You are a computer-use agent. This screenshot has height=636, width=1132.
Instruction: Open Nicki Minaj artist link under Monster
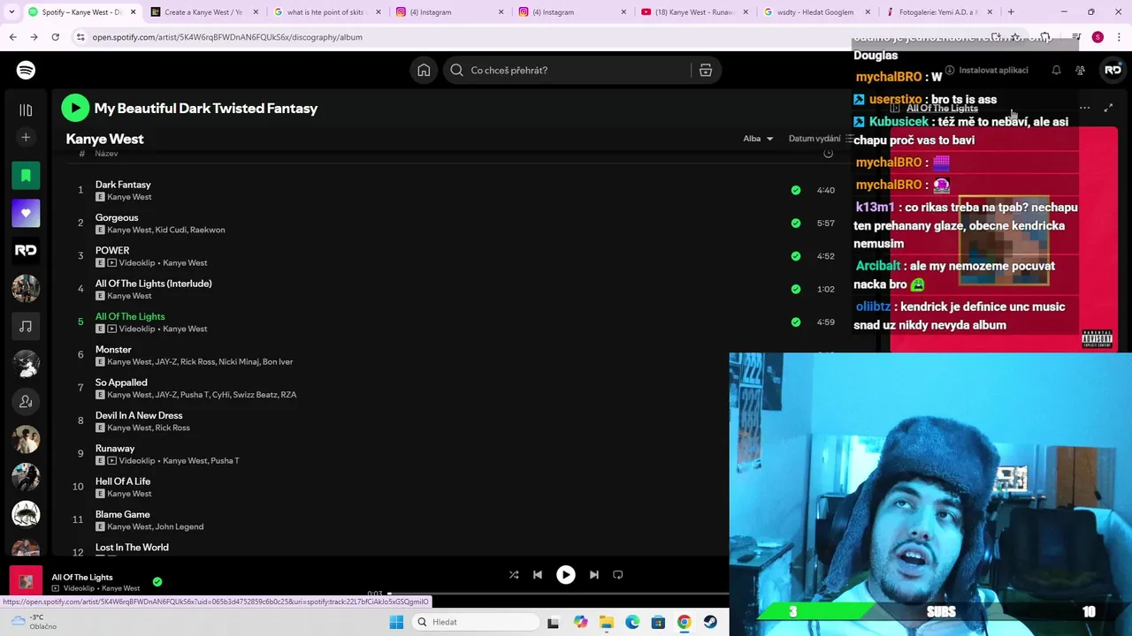pyautogui.click(x=238, y=361)
